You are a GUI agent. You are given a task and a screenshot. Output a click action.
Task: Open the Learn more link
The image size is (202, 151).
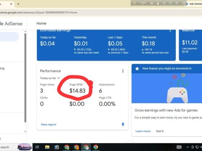143,131
